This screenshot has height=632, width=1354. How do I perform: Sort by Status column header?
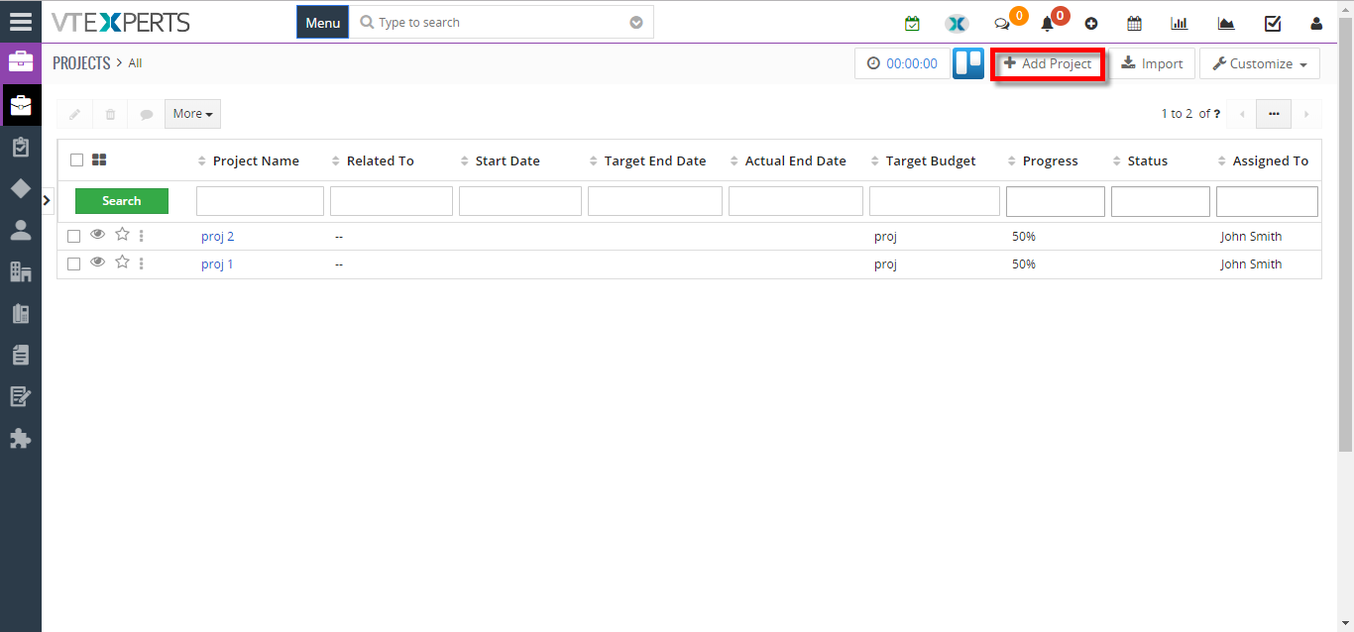[x=1148, y=160]
